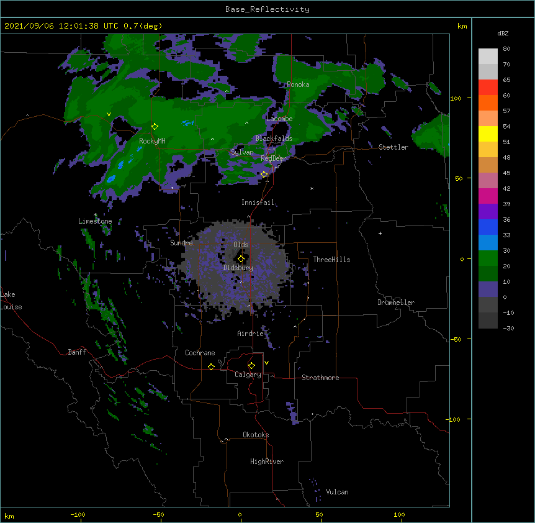This screenshot has height=523, width=535.
Task: Click the Strathmore label
Action: pyautogui.click(x=320, y=378)
